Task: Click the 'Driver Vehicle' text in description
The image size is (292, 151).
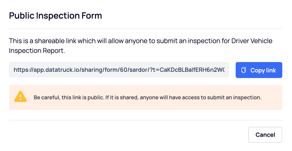Action: tap(252, 41)
